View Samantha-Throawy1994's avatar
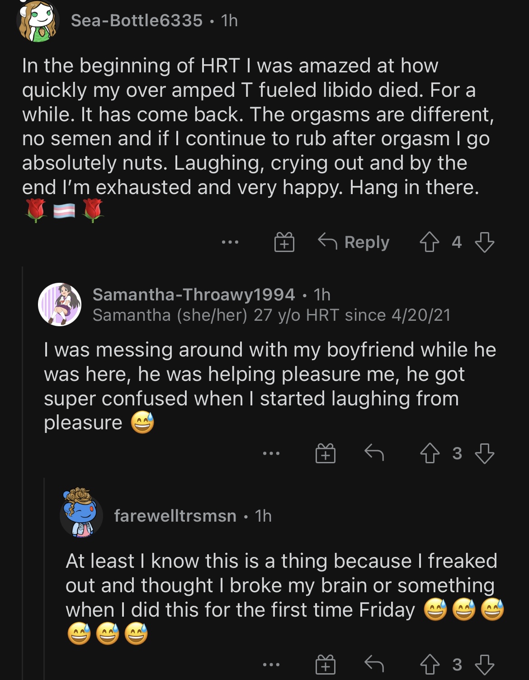The width and height of the screenshot is (529, 680). [60, 304]
